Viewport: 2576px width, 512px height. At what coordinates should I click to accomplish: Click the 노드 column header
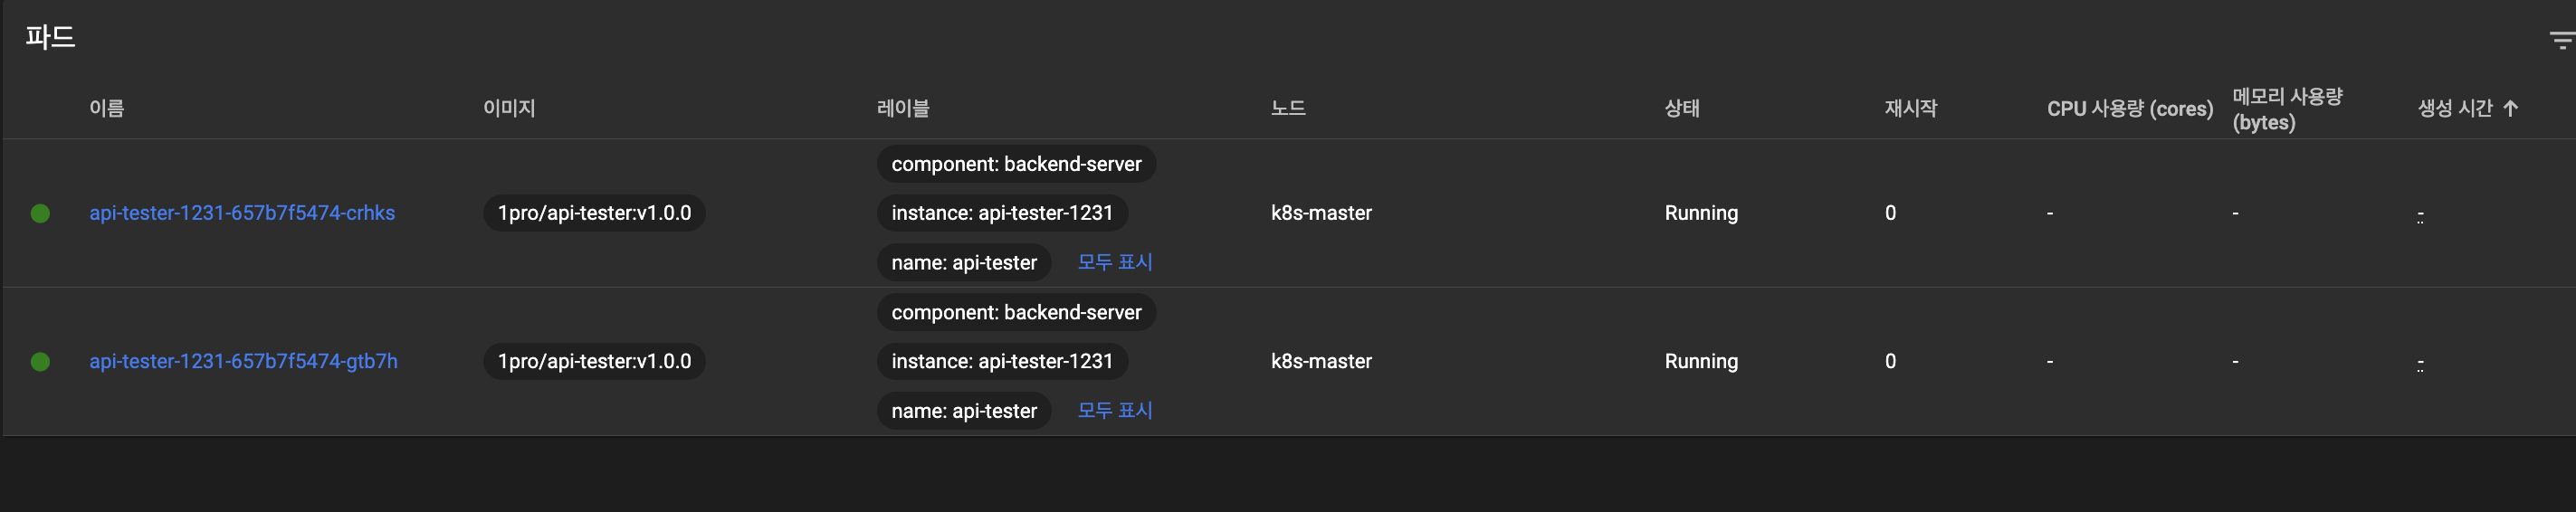coord(1288,108)
